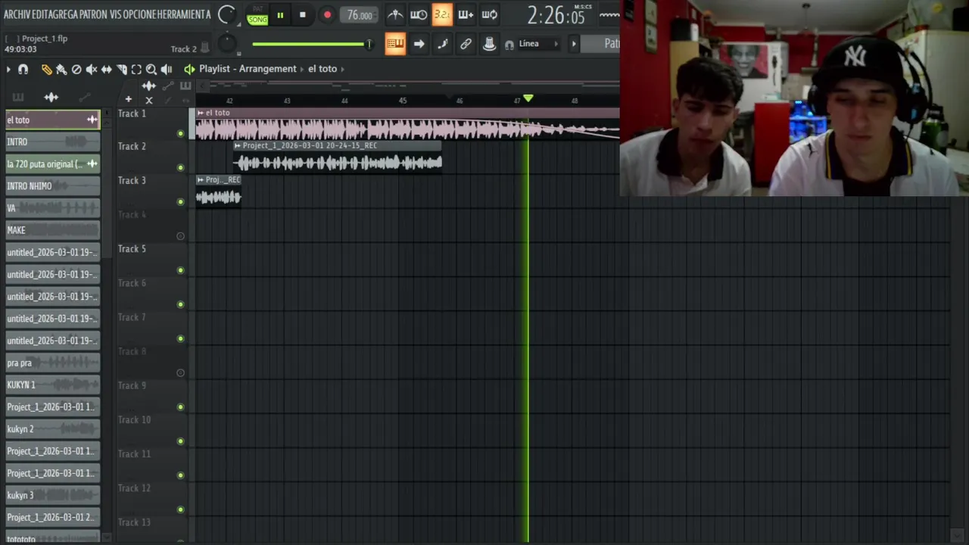
Task: Open the HERRAMIENTA menu
Action: point(184,14)
